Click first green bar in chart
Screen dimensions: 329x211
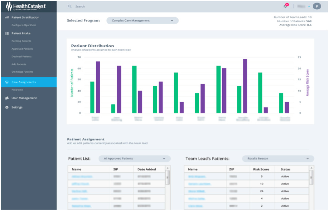point(92,97)
